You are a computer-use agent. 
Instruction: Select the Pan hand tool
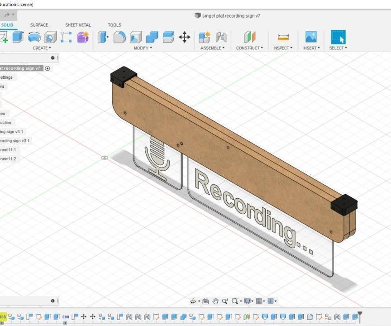coord(215,301)
